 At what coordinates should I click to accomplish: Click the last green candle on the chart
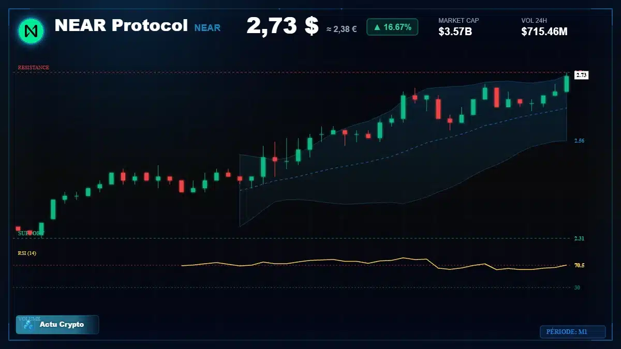[567, 83]
